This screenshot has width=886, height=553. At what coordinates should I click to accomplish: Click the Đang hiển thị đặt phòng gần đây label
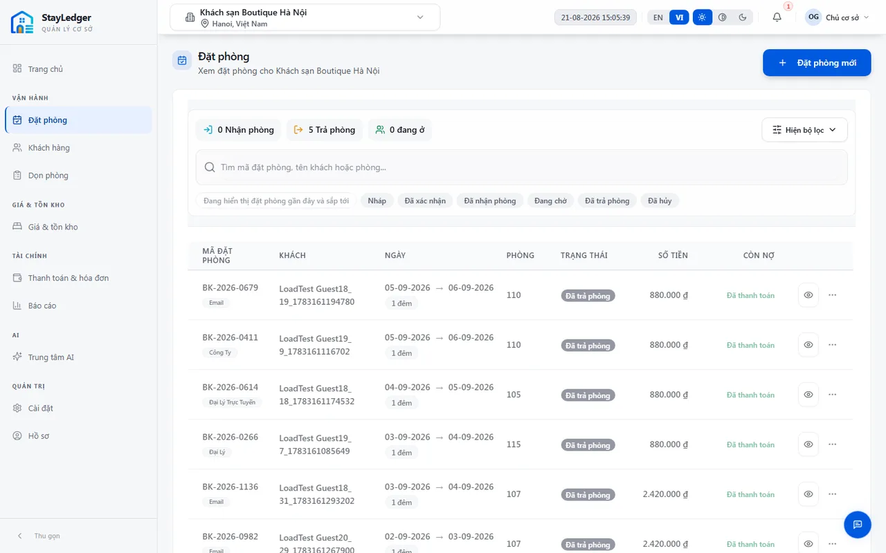click(x=276, y=200)
